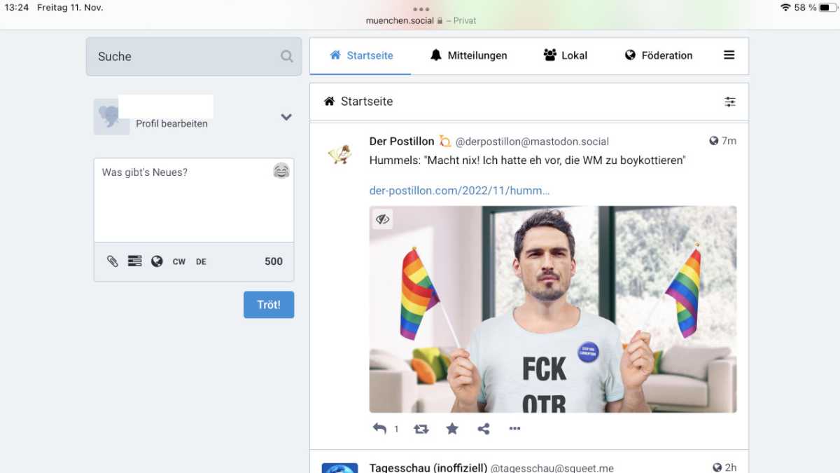Open Der Postillon profile name
This screenshot has width=840, height=473.
402,141
